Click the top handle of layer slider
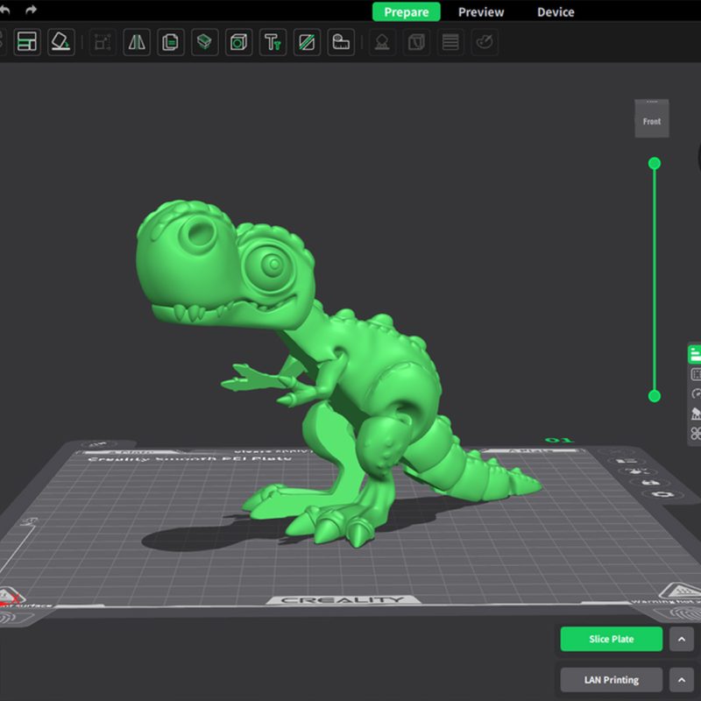 (654, 163)
